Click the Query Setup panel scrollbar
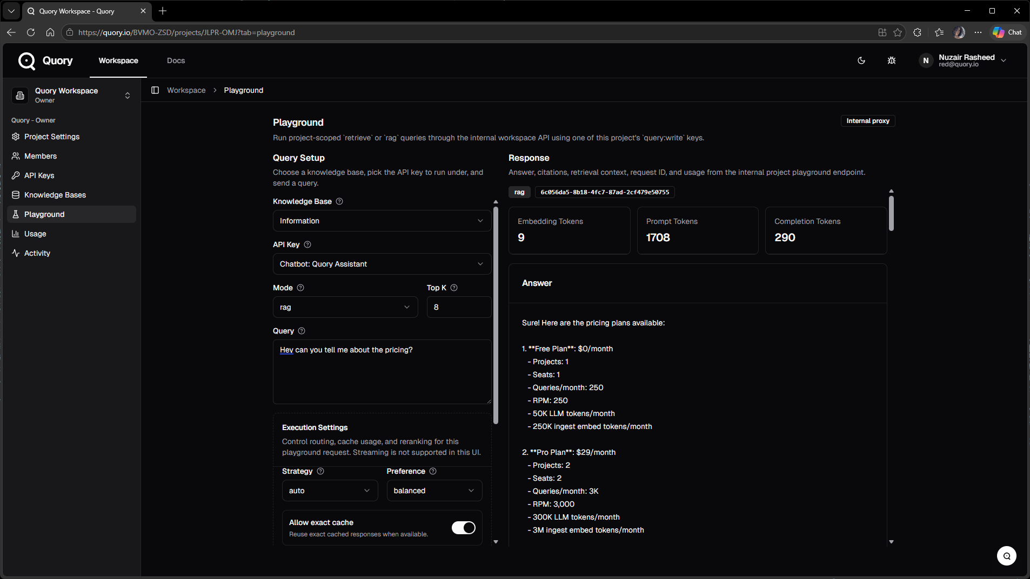1030x579 pixels. (496, 315)
